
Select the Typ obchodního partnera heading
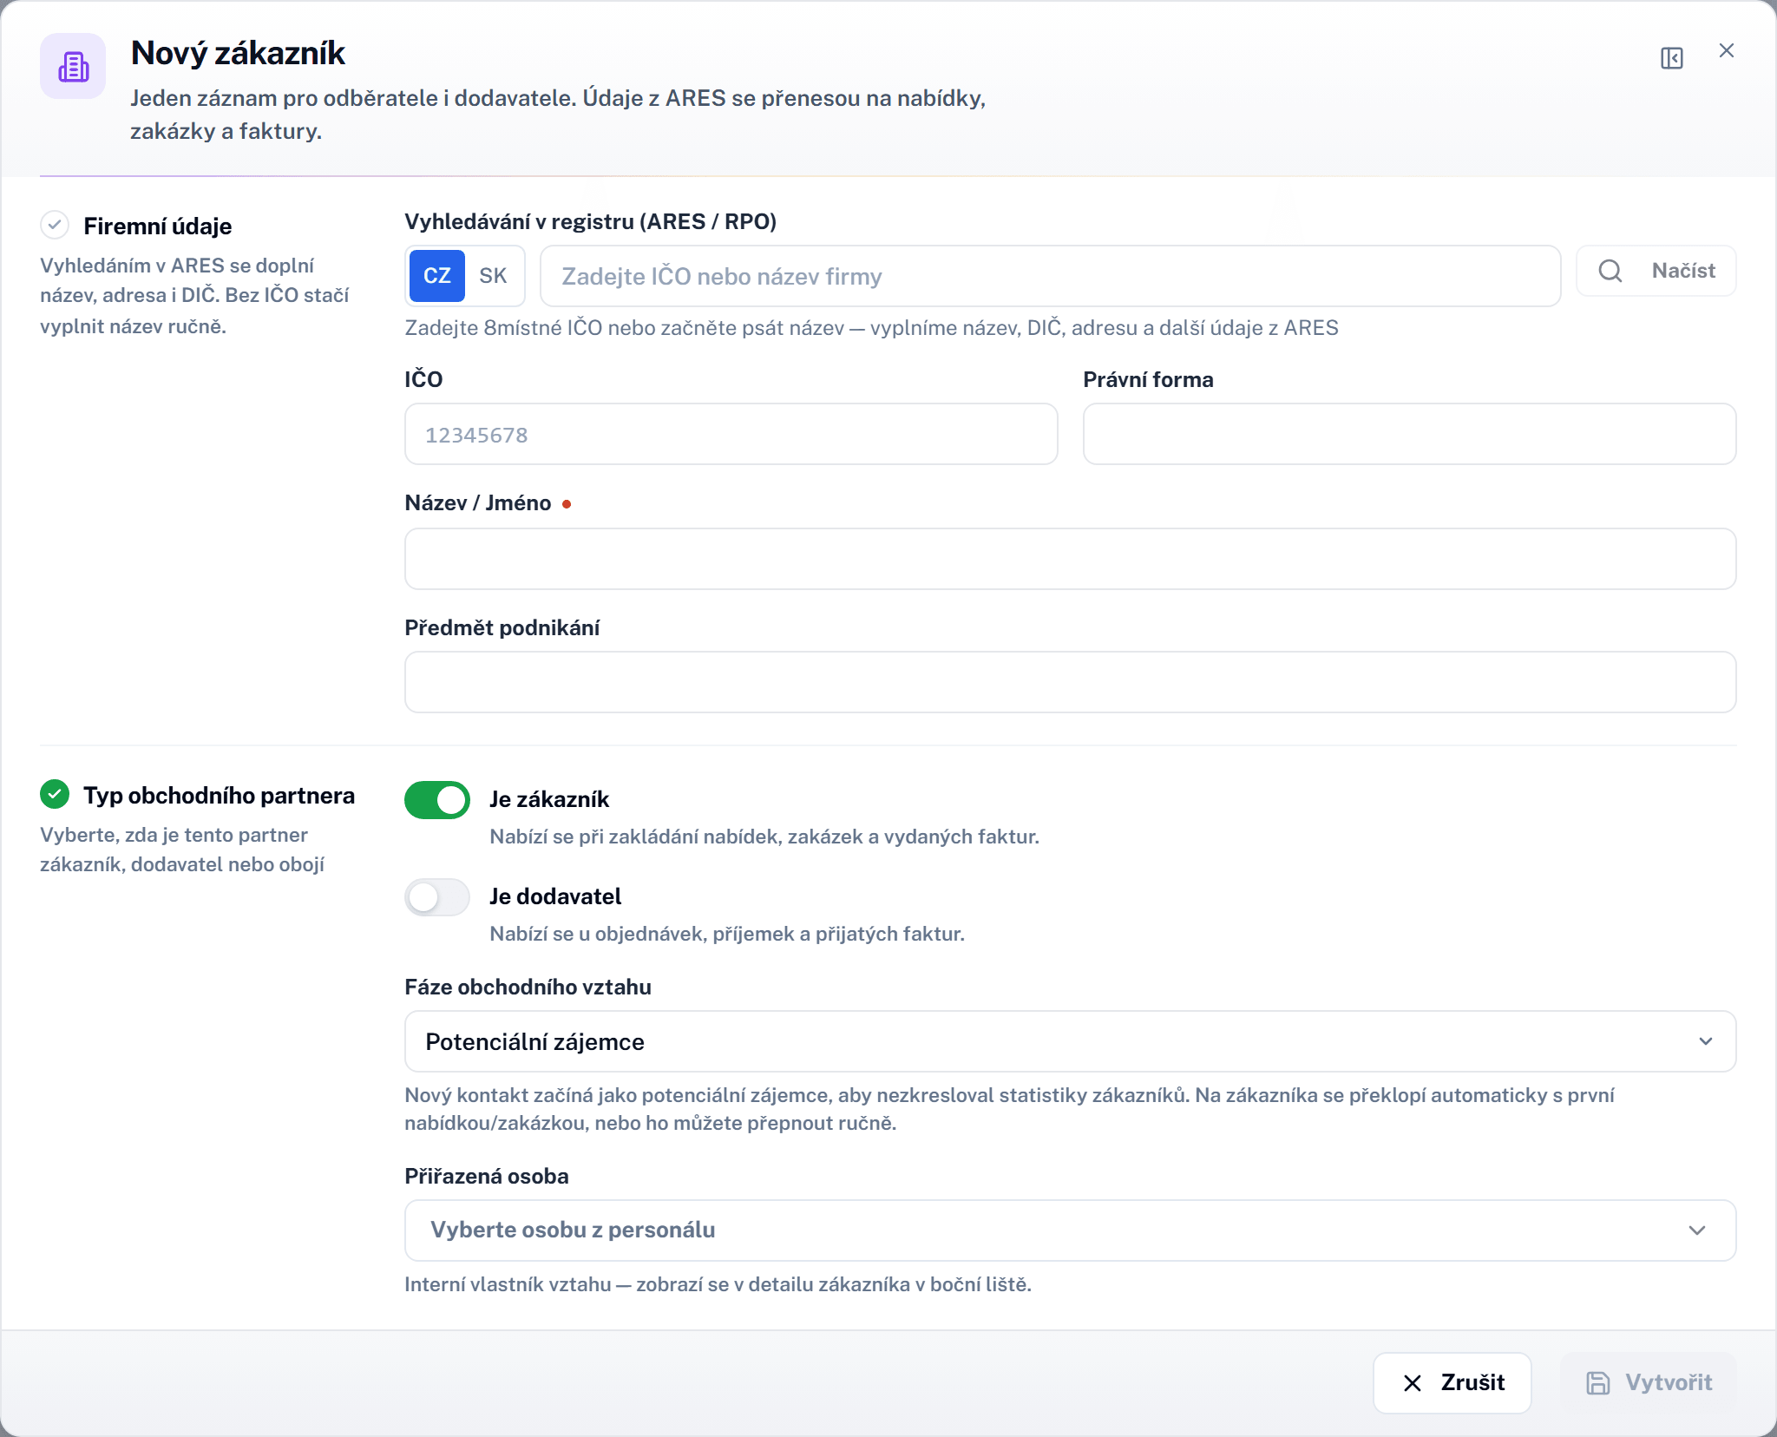pos(219,796)
